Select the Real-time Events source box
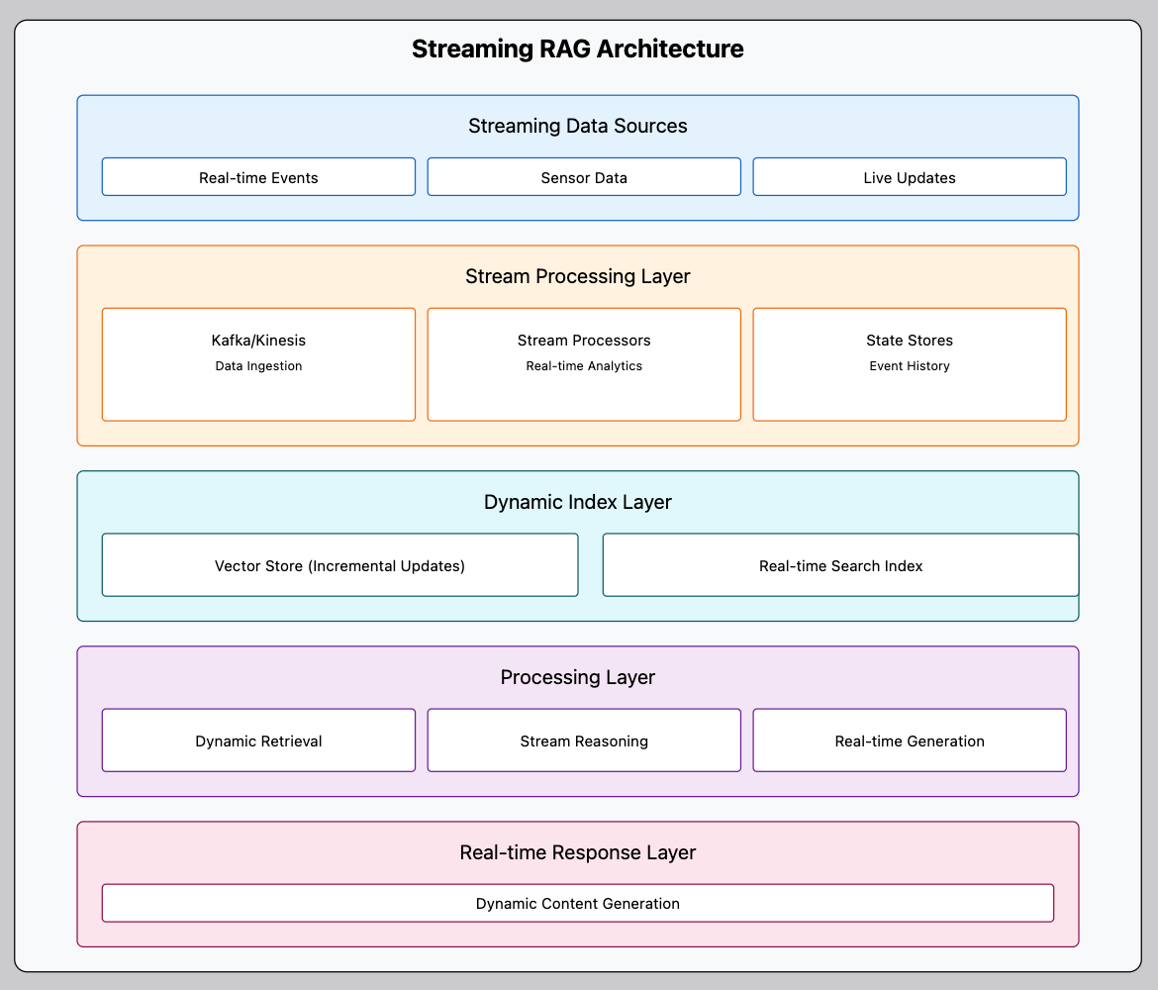The width and height of the screenshot is (1158, 990). 258,176
